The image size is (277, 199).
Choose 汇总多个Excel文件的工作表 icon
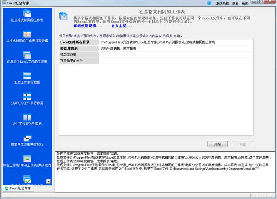(x=27, y=55)
